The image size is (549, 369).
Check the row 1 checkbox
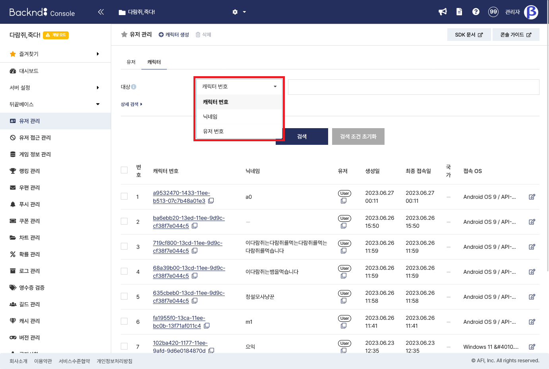[x=124, y=196]
